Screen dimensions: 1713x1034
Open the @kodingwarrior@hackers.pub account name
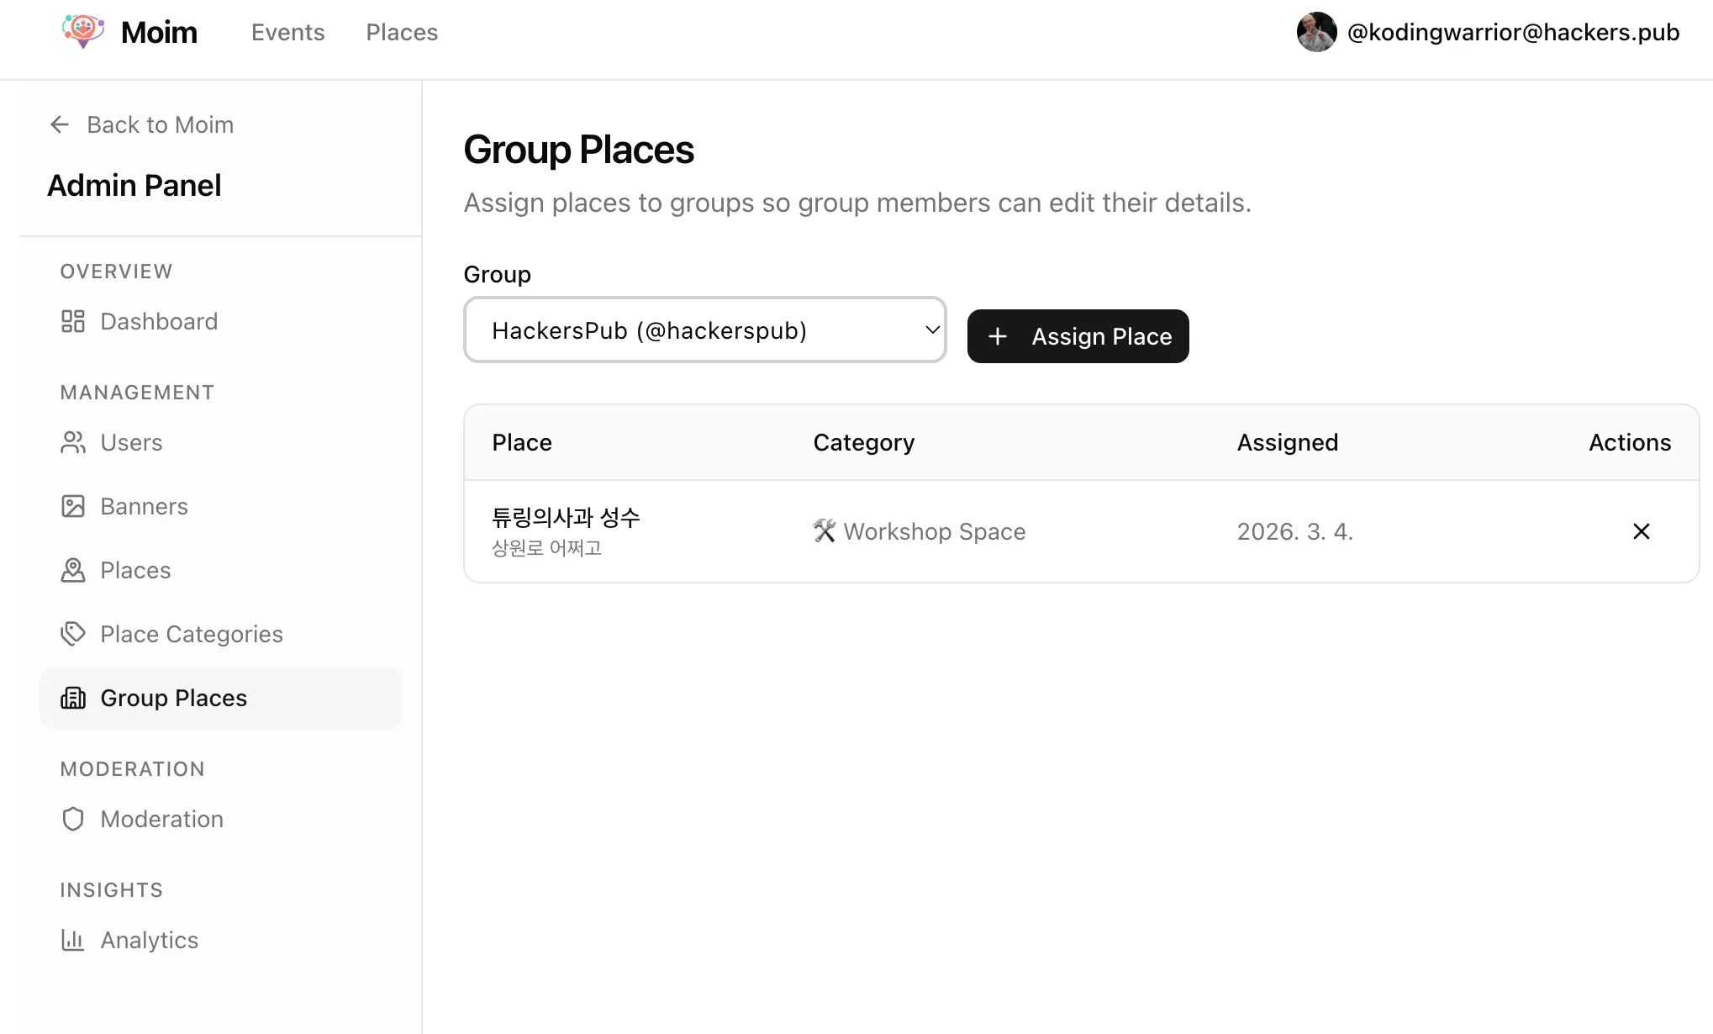[1513, 32]
